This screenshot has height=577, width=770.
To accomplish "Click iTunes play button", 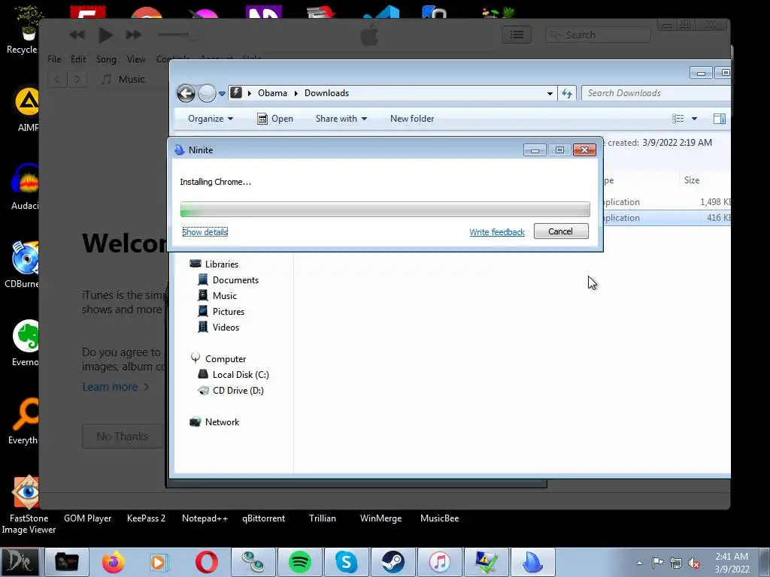I will 105,35.
